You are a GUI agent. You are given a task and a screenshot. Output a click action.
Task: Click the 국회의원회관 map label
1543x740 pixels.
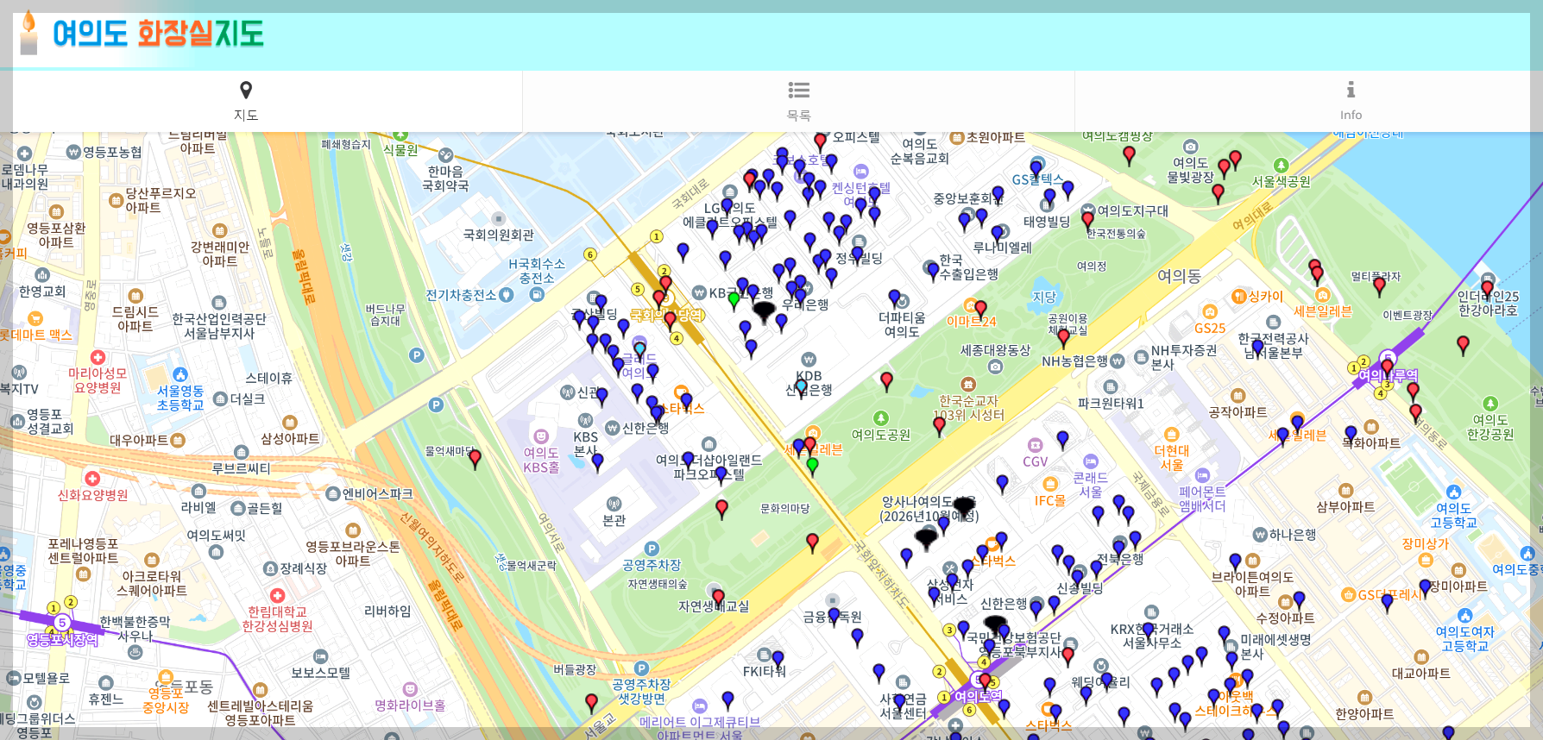(x=499, y=235)
